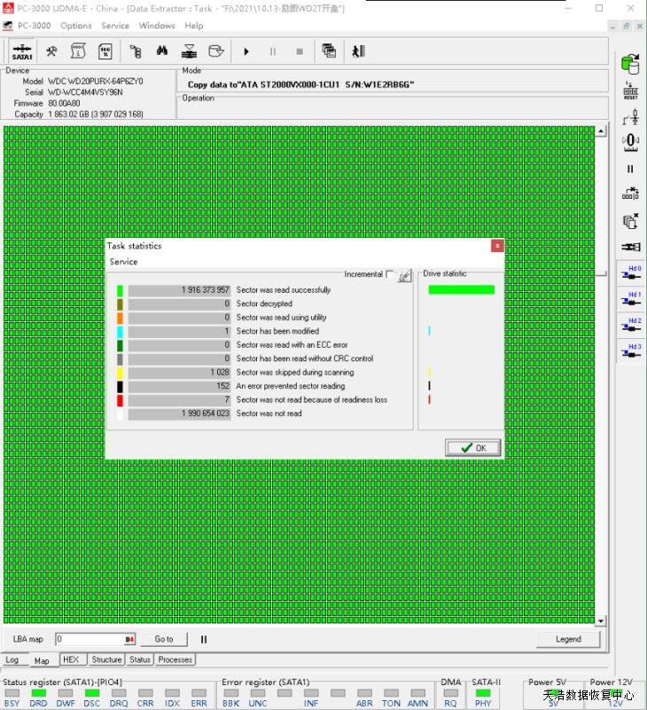The image size is (647, 710).
Task: Click OK in Task statistics dialog
Action: [x=473, y=447]
